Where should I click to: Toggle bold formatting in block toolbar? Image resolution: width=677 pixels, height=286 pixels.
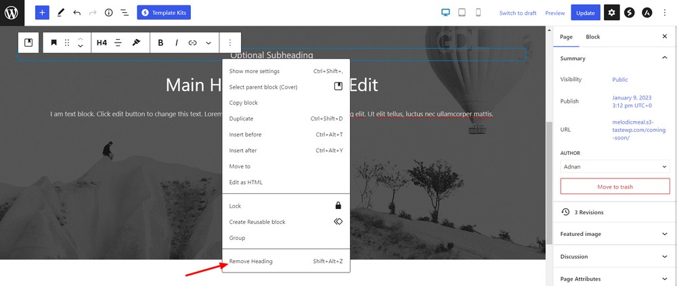pyautogui.click(x=160, y=43)
